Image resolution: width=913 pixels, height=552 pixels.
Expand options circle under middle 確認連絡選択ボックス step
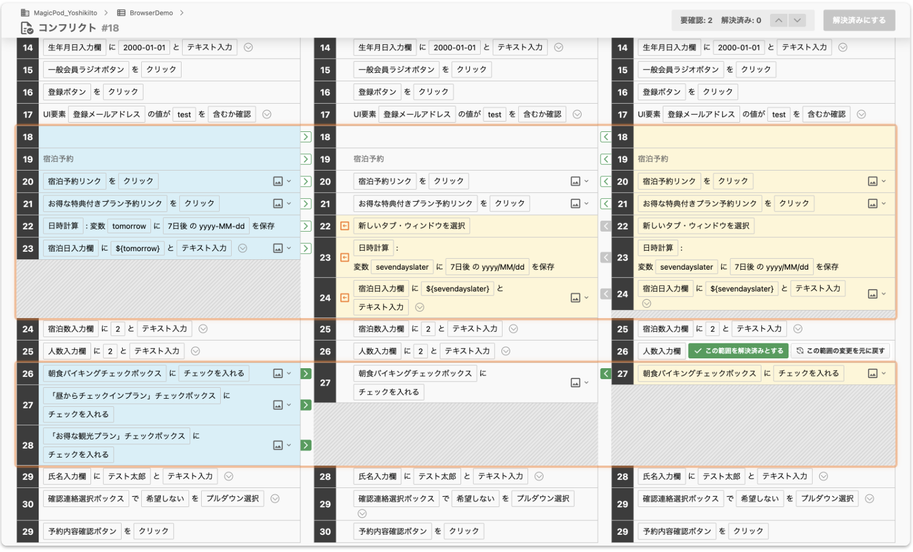coord(362,513)
